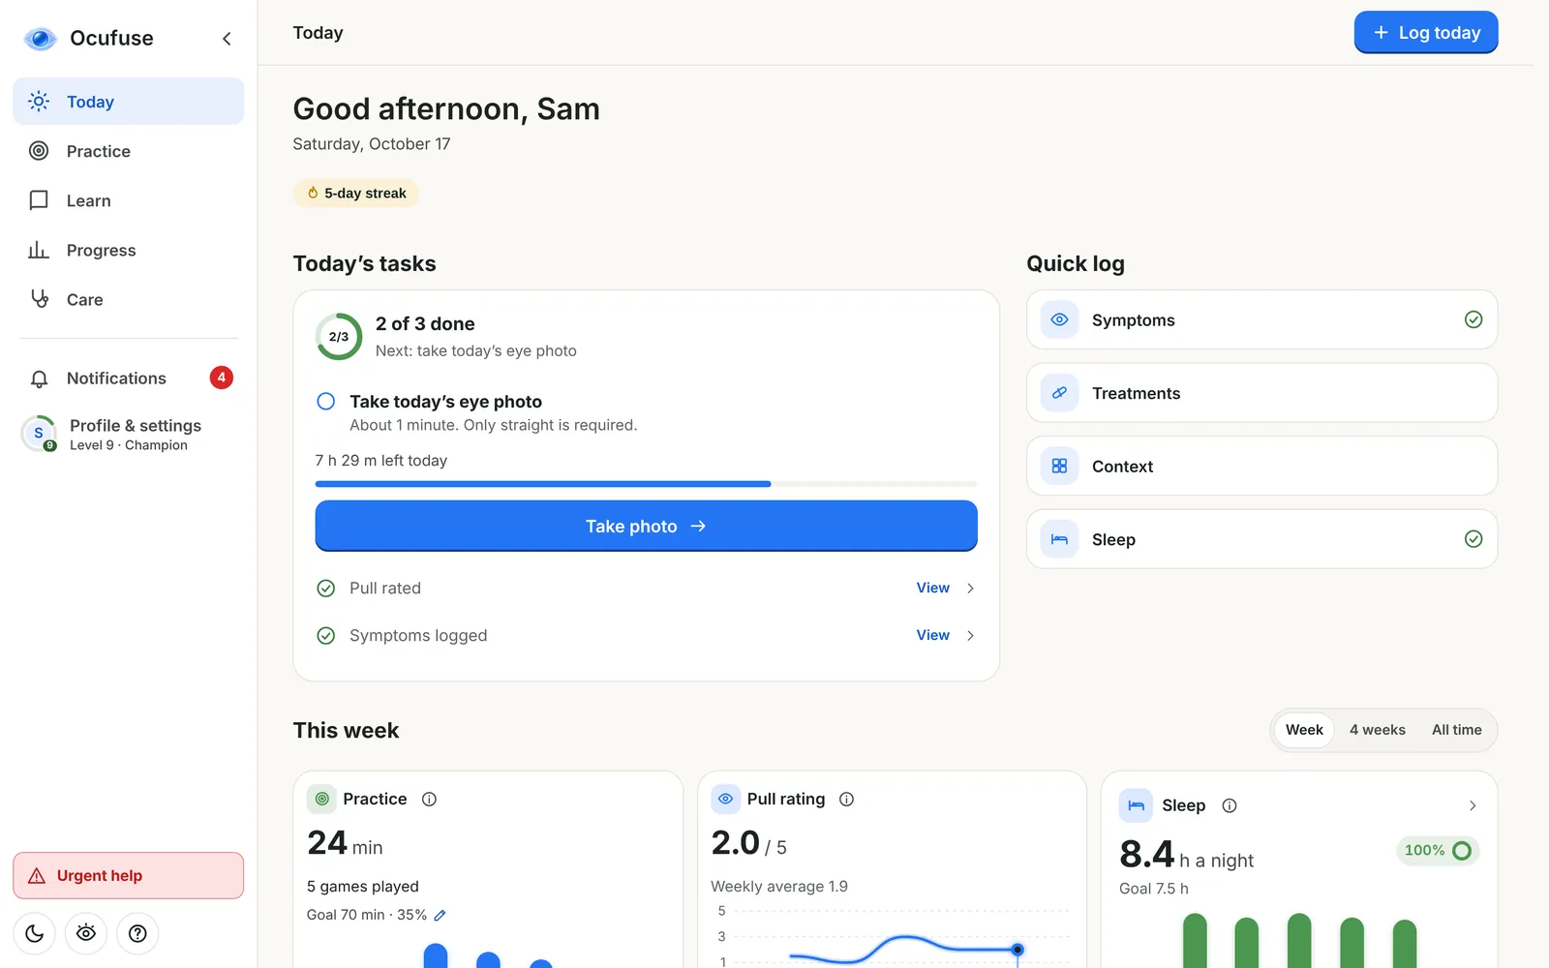Expand Symptoms logged with its chevron
This screenshot has height=968, width=1549.
[970, 636]
